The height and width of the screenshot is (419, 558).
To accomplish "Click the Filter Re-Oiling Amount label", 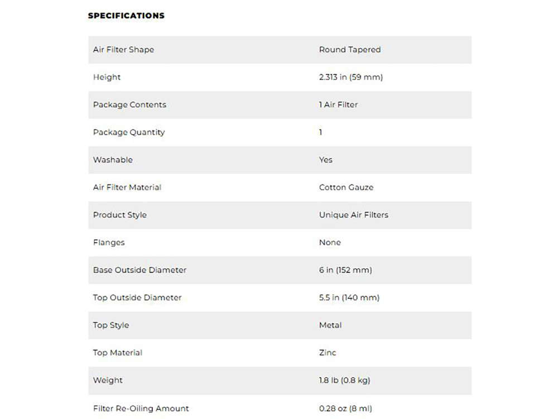I will [x=141, y=408].
